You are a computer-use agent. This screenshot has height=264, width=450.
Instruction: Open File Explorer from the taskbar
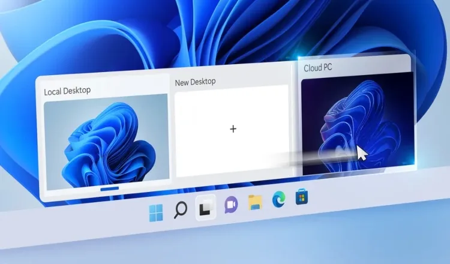[256, 202]
